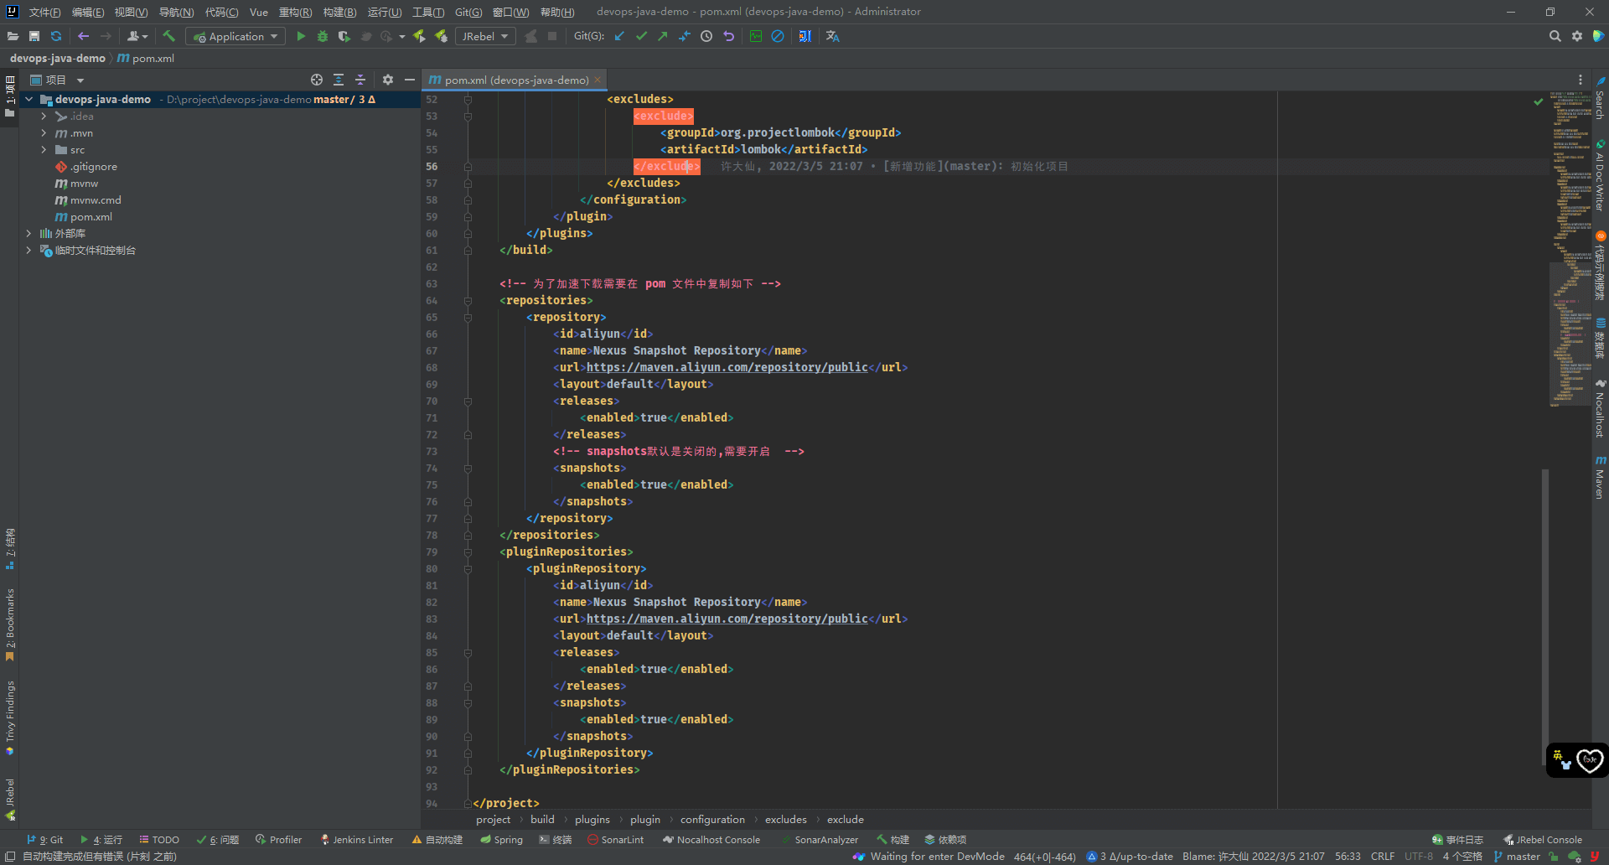Open user/code-with-me dropdown in toolbar

click(x=137, y=36)
